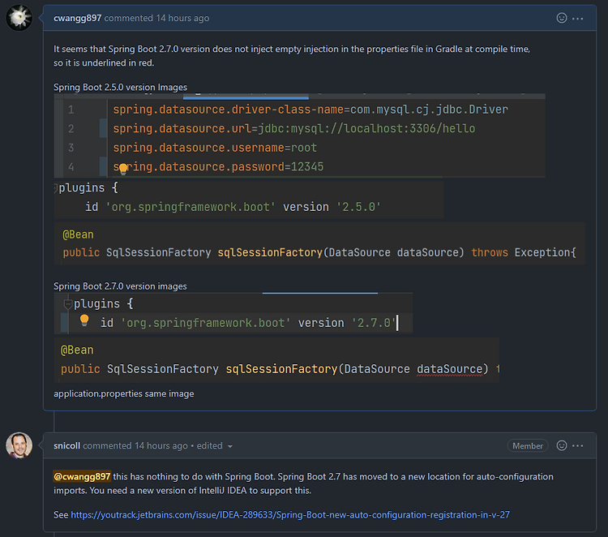Viewport: 608px width, 537px height.
Task: Click 'spring.datasource.driver-class-name' line
Action: point(310,110)
